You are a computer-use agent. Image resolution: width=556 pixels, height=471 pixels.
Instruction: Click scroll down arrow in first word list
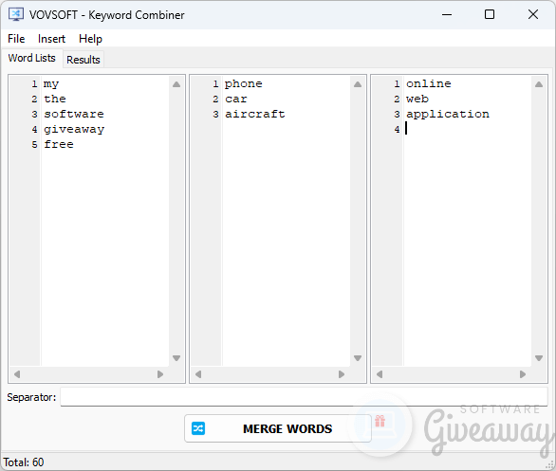click(176, 358)
